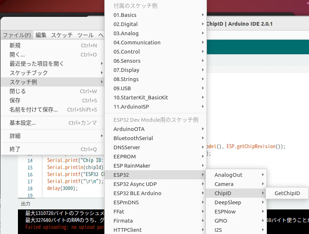Open the AnalogOut submenu
The height and width of the screenshot is (234, 309).
click(x=236, y=175)
